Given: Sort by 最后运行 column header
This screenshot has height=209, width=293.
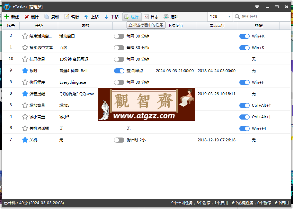Looking at the screenshot, I should 217,26.
